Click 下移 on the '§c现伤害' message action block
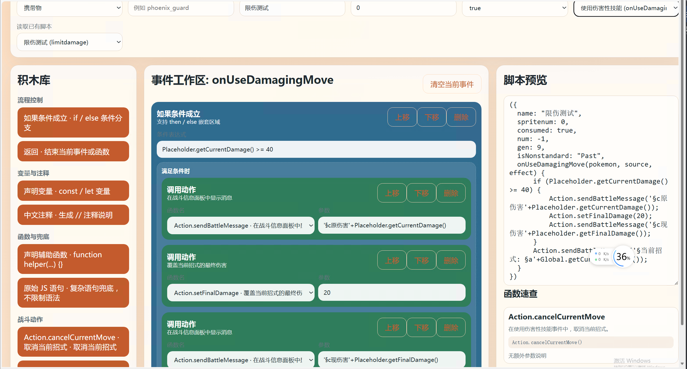This screenshot has width=687, height=369. point(421,327)
